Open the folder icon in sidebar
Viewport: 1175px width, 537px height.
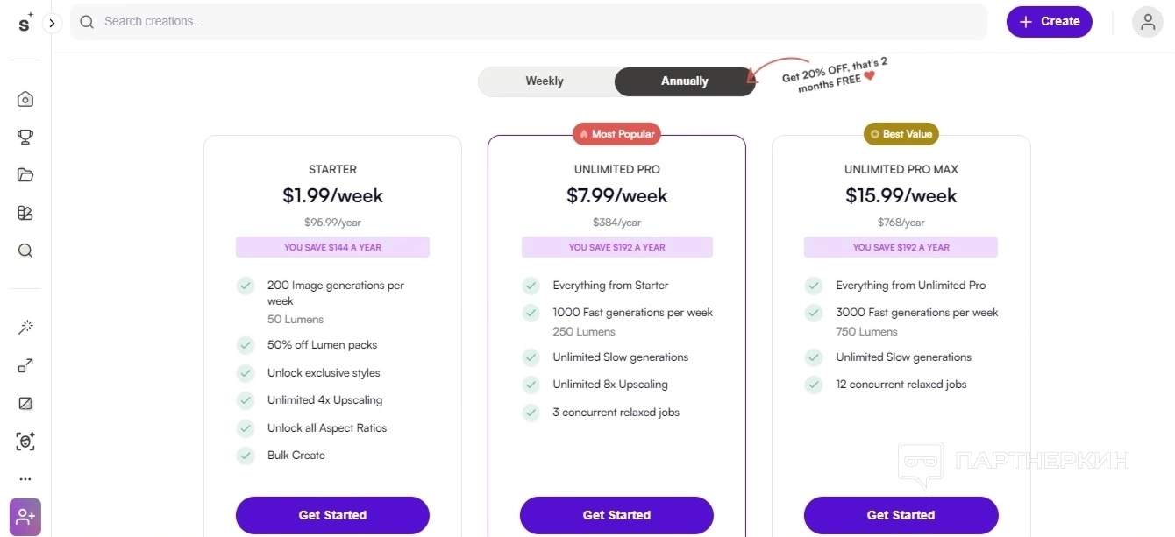tap(25, 174)
